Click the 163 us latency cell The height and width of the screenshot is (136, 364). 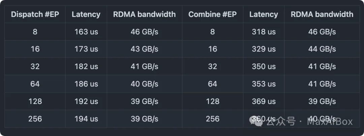(86, 32)
